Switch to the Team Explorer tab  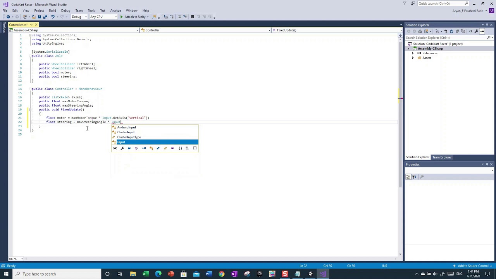442,157
